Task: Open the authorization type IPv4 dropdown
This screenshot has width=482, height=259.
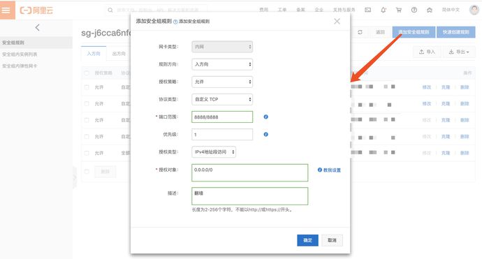Action: pos(214,151)
